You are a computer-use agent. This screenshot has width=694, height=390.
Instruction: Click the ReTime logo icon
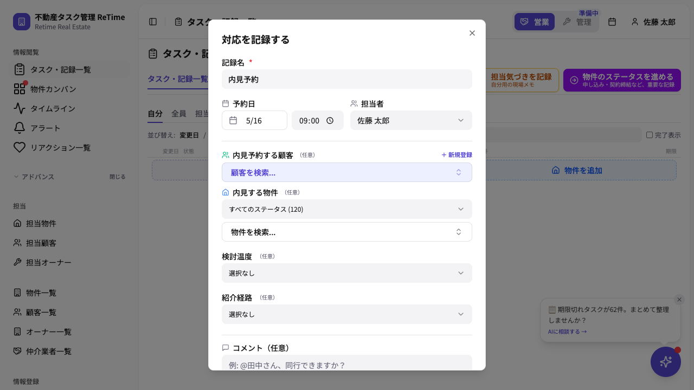coord(22,22)
